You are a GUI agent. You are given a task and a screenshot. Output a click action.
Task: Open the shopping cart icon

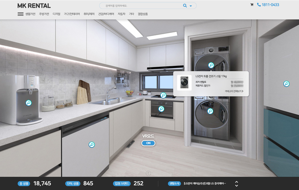pos(252,5)
